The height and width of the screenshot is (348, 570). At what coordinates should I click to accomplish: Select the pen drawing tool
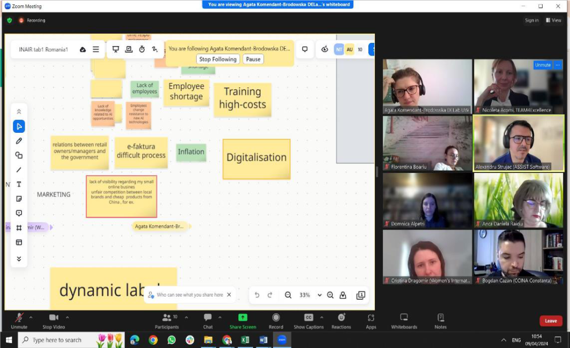19,141
